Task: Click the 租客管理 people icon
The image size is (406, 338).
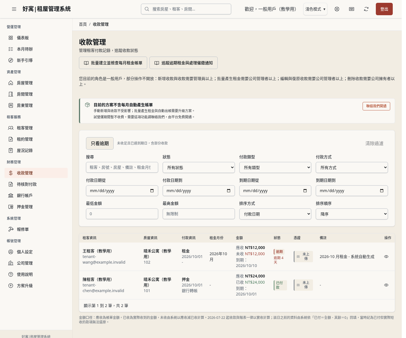Action: 11,128
